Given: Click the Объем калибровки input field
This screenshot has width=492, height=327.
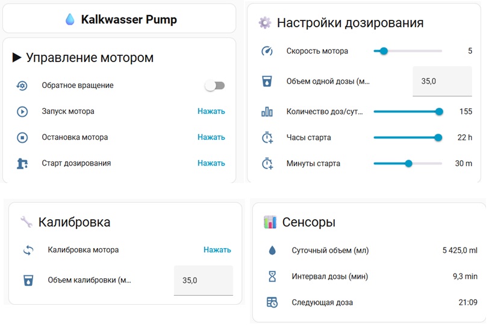Looking at the screenshot, I should (x=203, y=280).
